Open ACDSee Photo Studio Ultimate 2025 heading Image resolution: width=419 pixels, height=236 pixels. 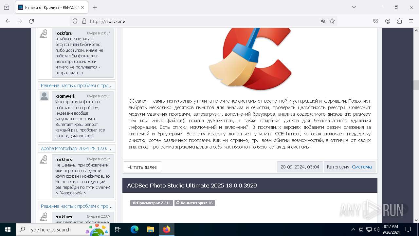coord(192,186)
